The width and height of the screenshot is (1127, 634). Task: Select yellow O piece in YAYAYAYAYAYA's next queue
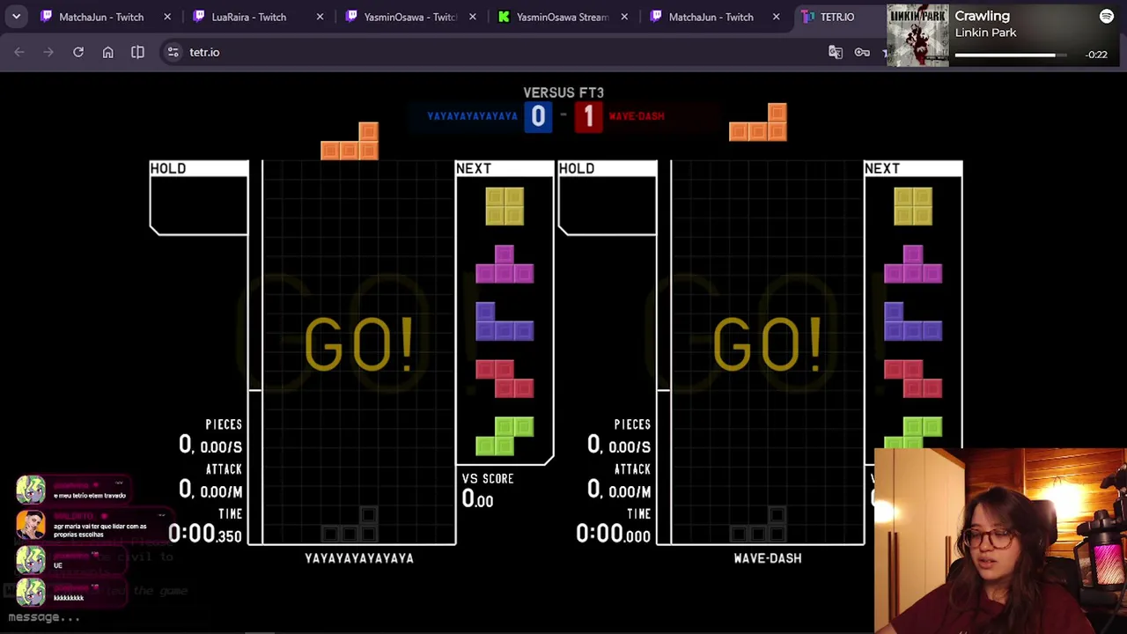pyautogui.click(x=505, y=206)
